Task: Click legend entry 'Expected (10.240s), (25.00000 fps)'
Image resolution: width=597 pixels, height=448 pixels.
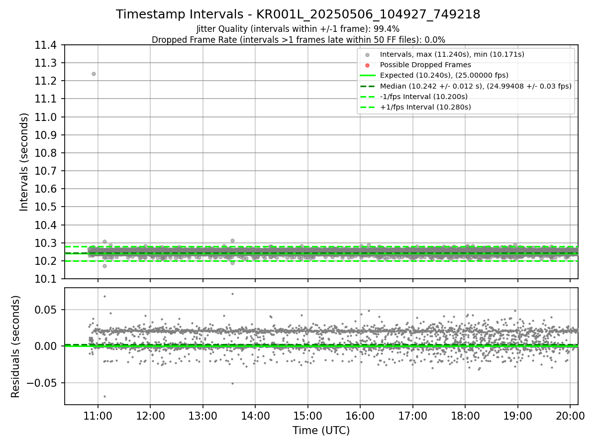Action: coord(444,75)
